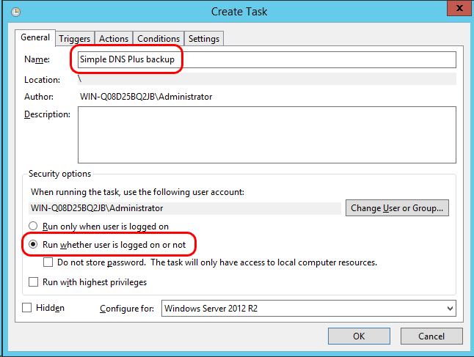
Task: Click the Location field showing backslash
Action: 267,79
